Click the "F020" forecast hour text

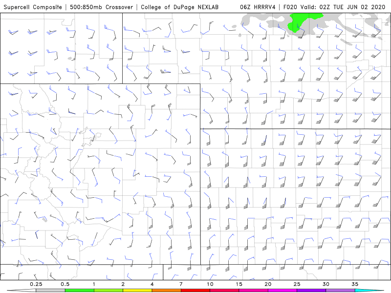290,7
